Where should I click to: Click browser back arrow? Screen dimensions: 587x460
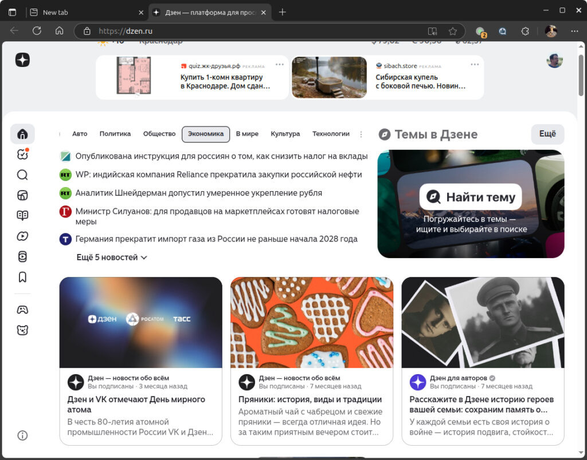tap(14, 31)
